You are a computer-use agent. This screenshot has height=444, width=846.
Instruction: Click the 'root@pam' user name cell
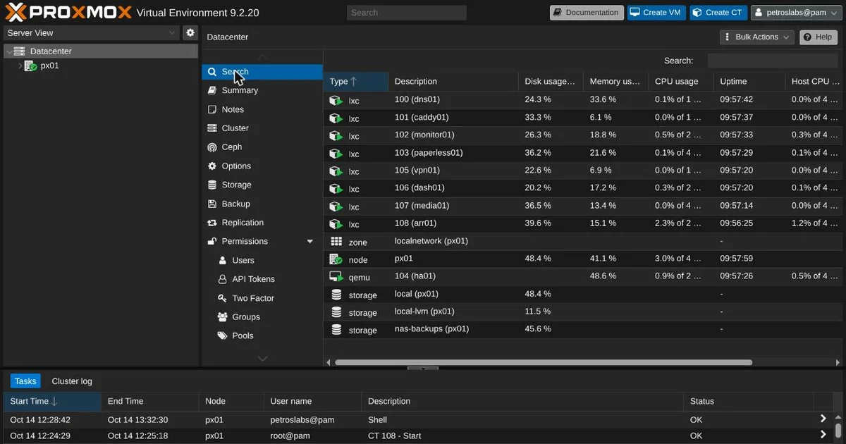pos(312,436)
